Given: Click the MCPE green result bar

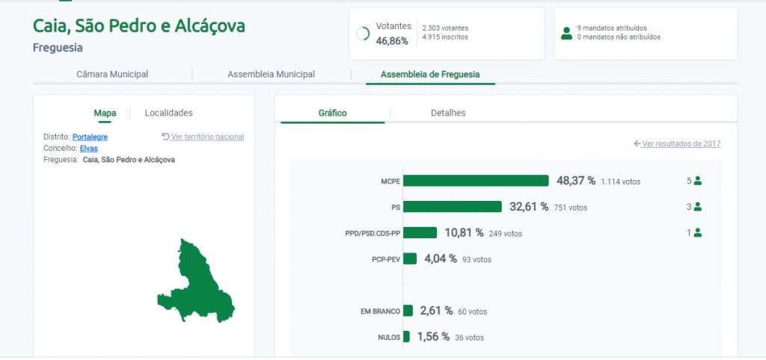Looking at the screenshot, I should click(476, 181).
